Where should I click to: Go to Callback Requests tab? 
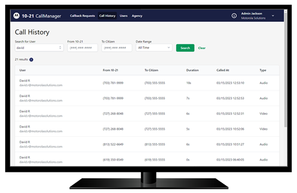(x=82, y=16)
